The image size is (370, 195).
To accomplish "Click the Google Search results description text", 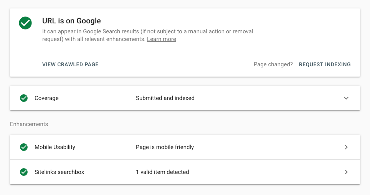I will click(147, 35).
